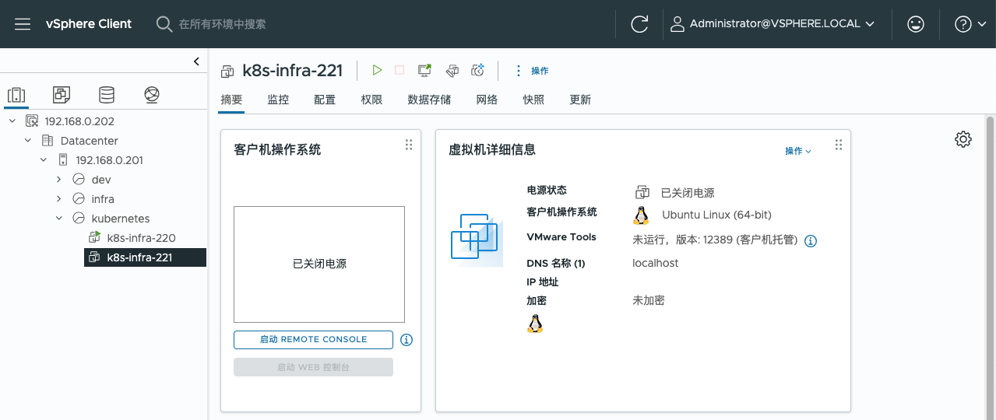Open the feedback smiley icon
The height and width of the screenshot is (420, 996).
click(916, 24)
